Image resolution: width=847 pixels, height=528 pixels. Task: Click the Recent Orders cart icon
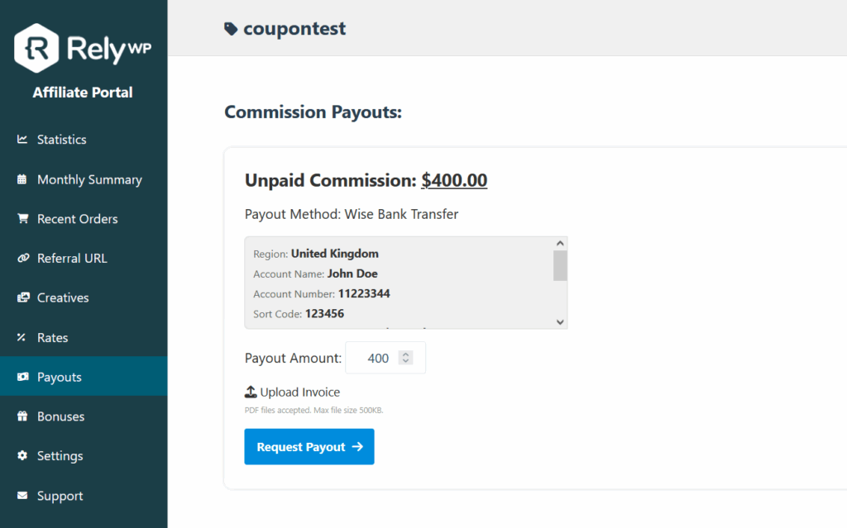(22, 218)
